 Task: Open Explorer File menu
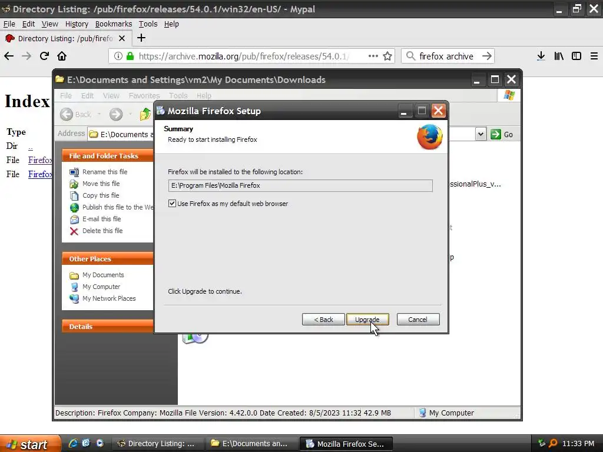pyautogui.click(x=66, y=95)
